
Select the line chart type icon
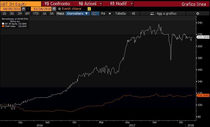pyautogui.click(x=95, y=13)
